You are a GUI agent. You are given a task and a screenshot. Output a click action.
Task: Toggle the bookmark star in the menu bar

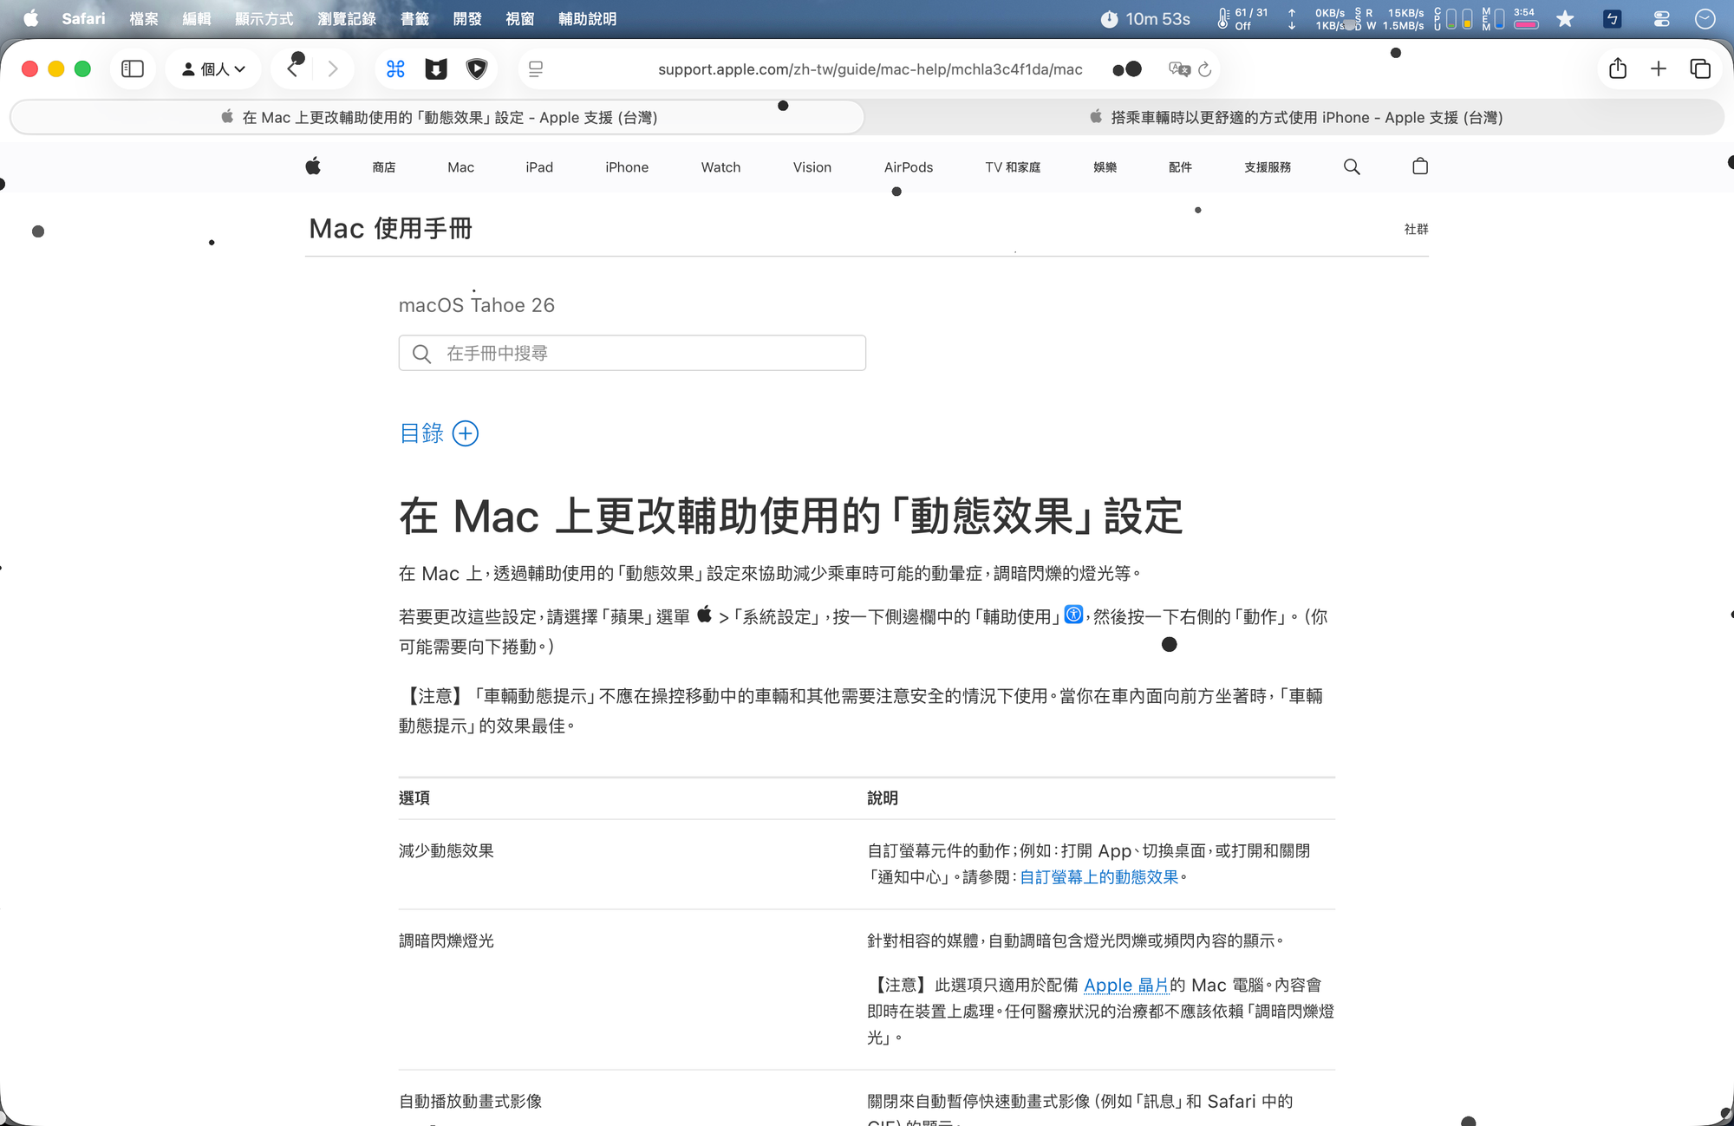pos(1565,18)
